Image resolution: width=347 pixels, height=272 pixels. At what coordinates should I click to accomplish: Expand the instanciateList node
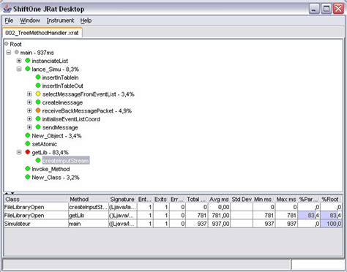point(19,61)
